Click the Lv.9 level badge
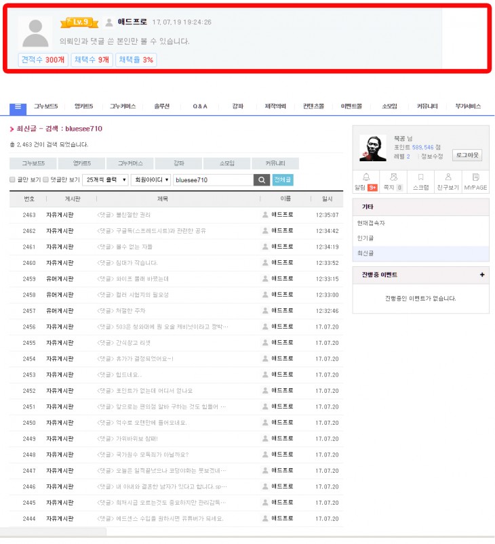The width and height of the screenshot is (495, 544). point(80,22)
